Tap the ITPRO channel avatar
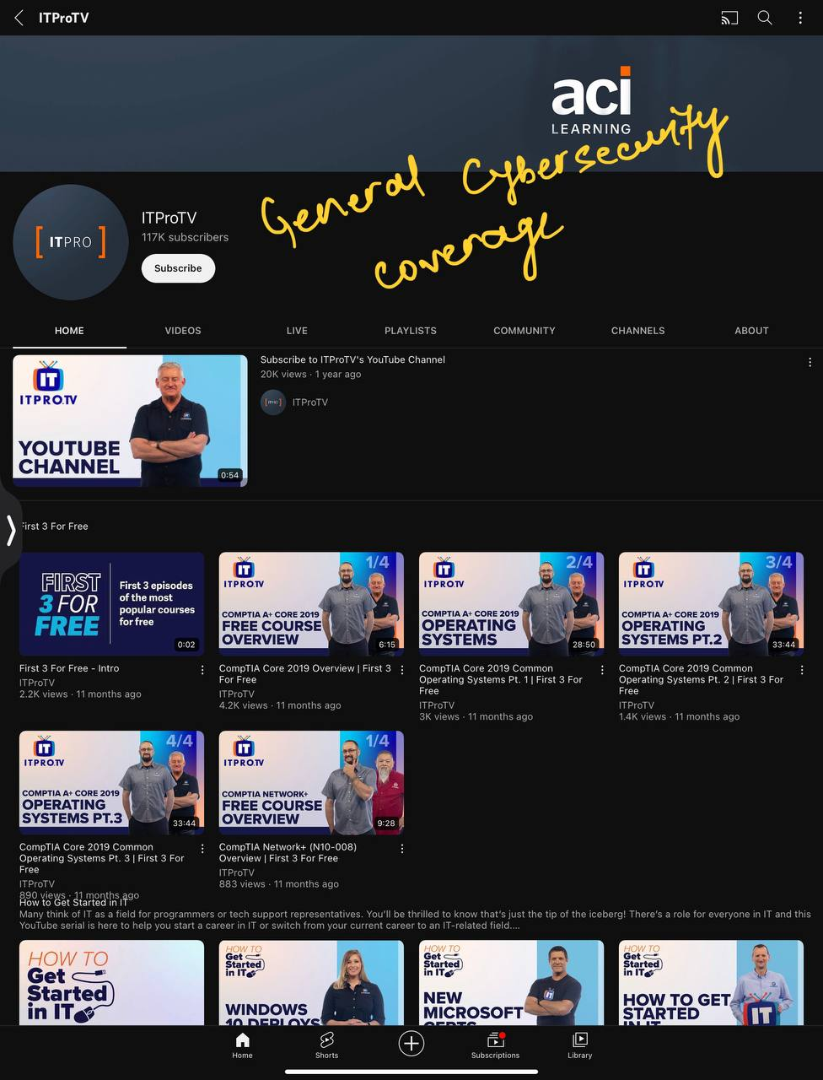 pyautogui.click(x=71, y=242)
